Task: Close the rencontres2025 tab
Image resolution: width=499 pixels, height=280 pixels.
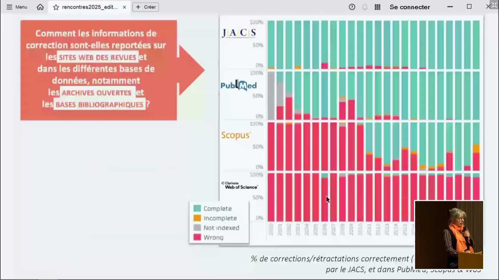Action: (124, 7)
